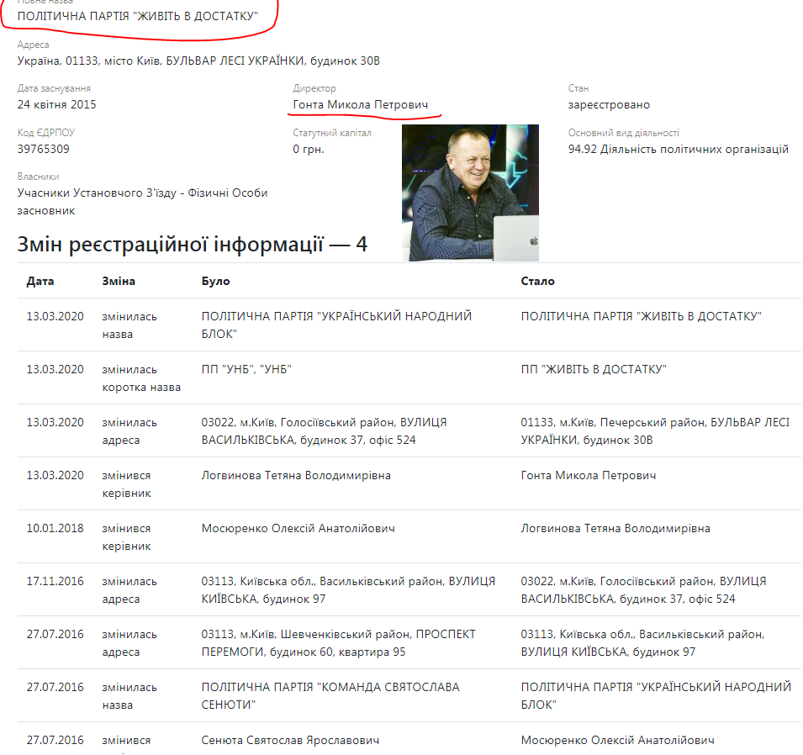Click the capital value 0 грн.

pyautogui.click(x=309, y=149)
